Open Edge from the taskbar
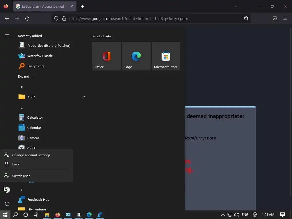 (x=89, y=215)
